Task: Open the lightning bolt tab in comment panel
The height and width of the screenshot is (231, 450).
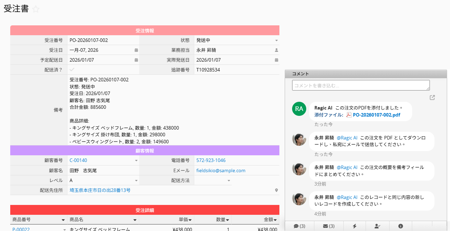Action: coord(354,226)
